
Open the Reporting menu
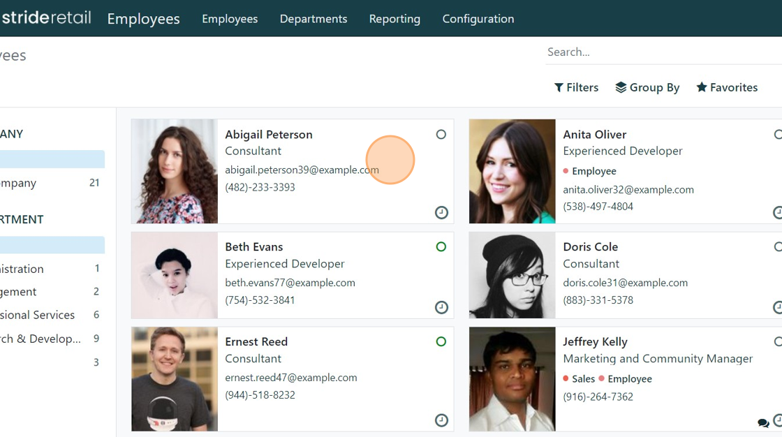click(394, 19)
